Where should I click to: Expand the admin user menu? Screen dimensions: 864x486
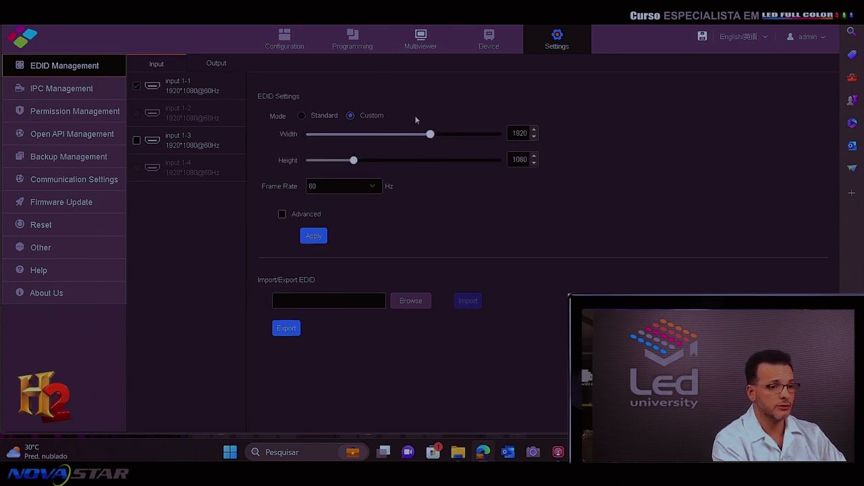pyautogui.click(x=806, y=36)
